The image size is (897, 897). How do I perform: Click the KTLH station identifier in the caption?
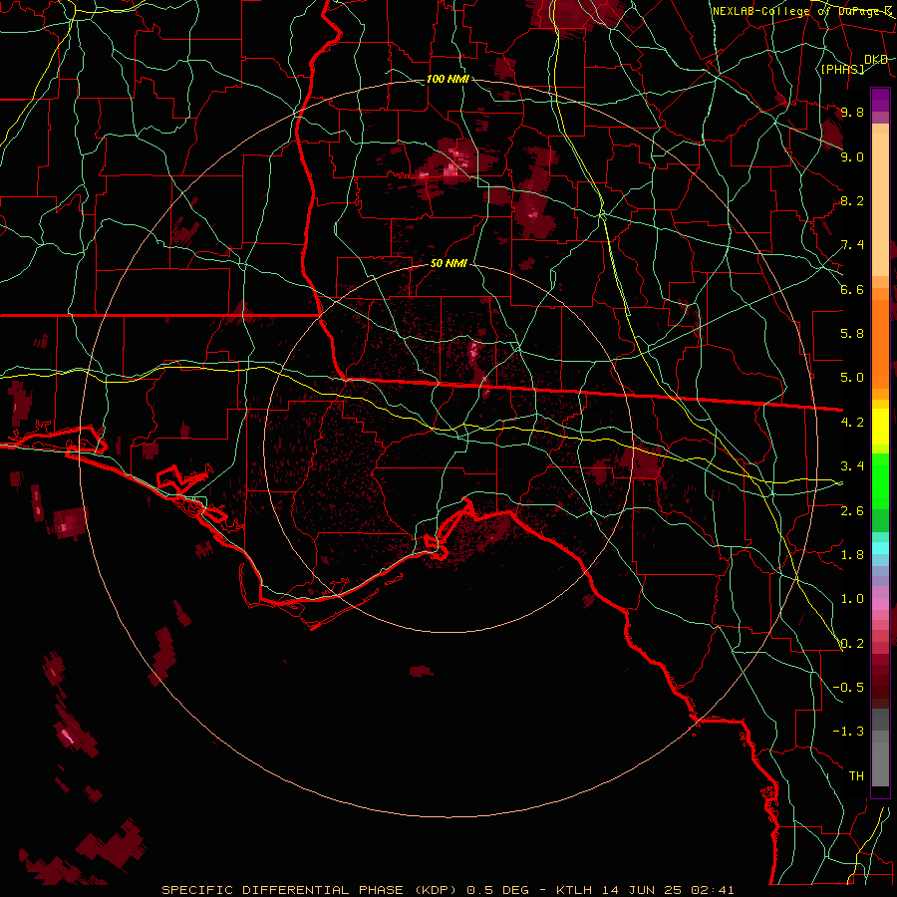(x=574, y=890)
